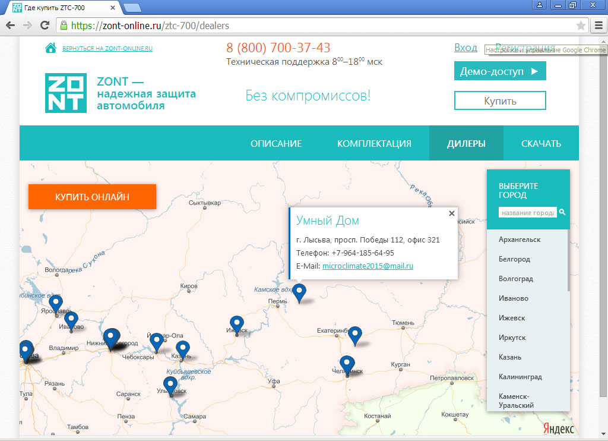This screenshot has width=608, height=441.
Task: Reload the page with refresh icon
Action: pos(45,26)
